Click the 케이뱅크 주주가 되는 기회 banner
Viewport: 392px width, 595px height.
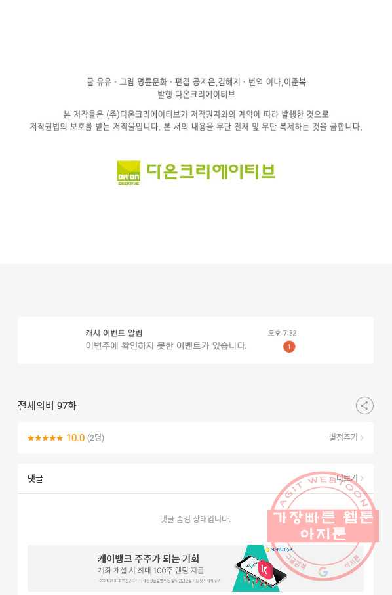tap(195, 568)
